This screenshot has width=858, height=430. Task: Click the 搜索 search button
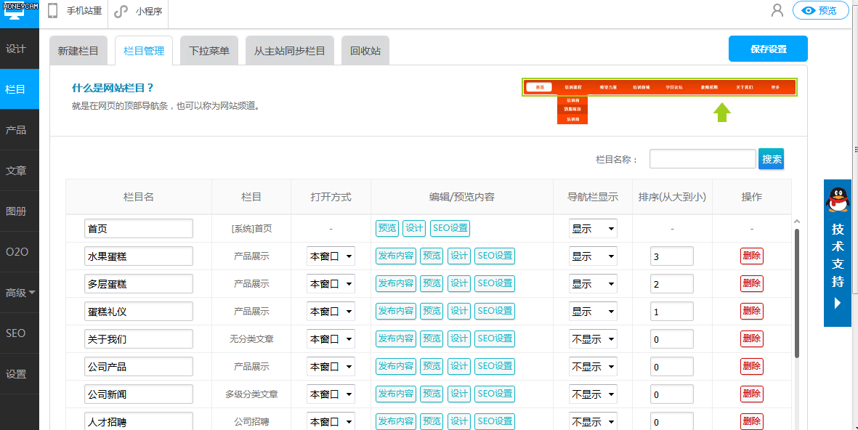coord(771,159)
